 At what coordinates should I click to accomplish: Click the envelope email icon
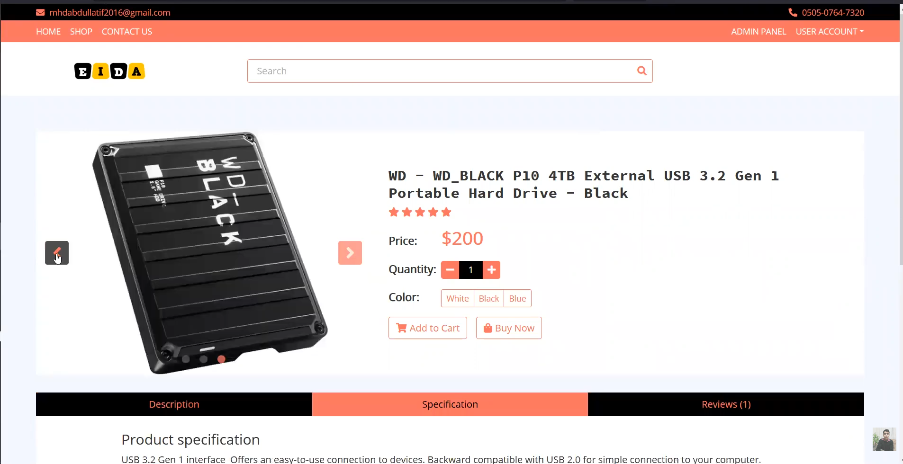40,12
